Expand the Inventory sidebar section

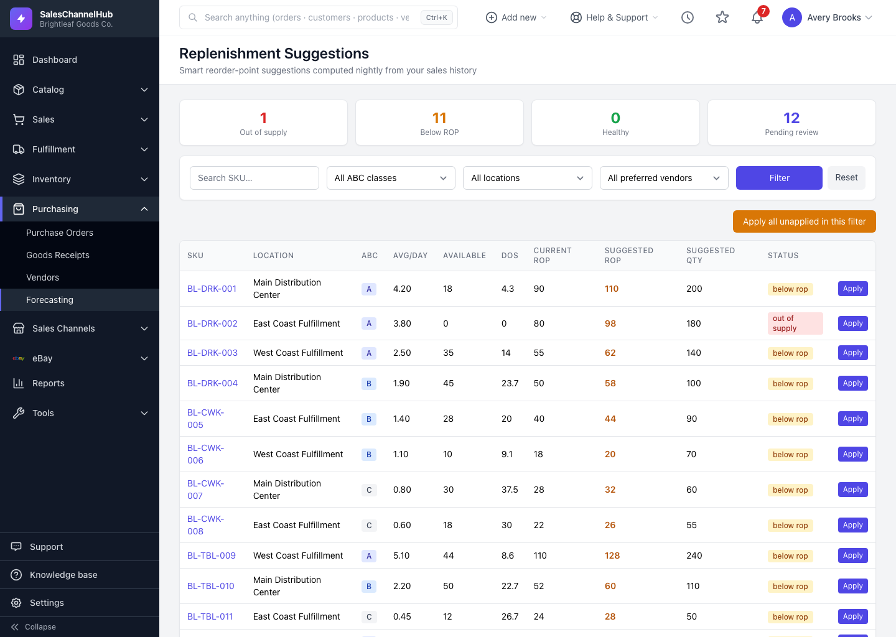80,179
